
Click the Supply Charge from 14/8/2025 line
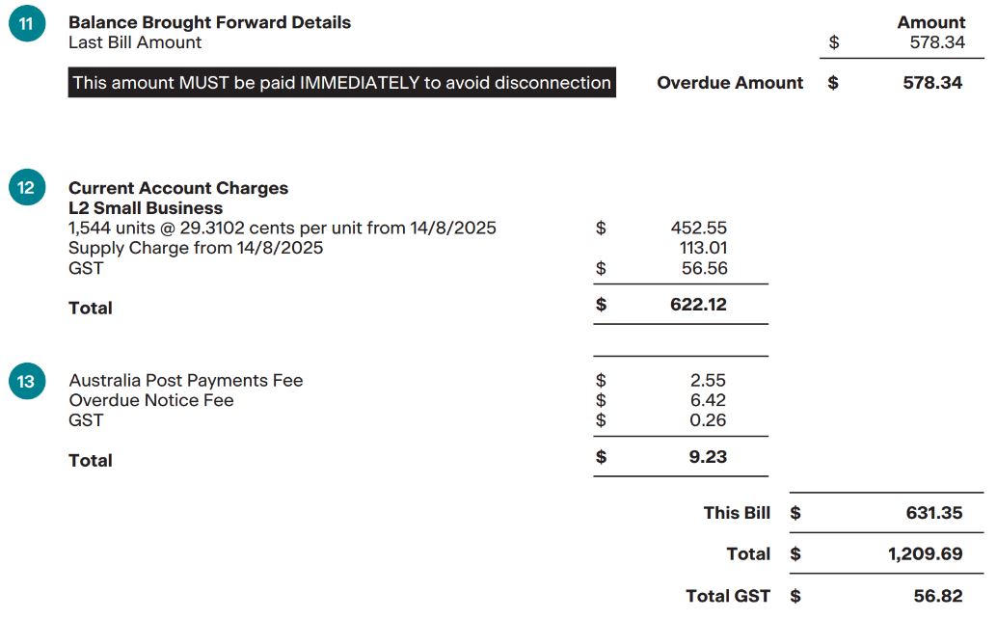coord(196,248)
